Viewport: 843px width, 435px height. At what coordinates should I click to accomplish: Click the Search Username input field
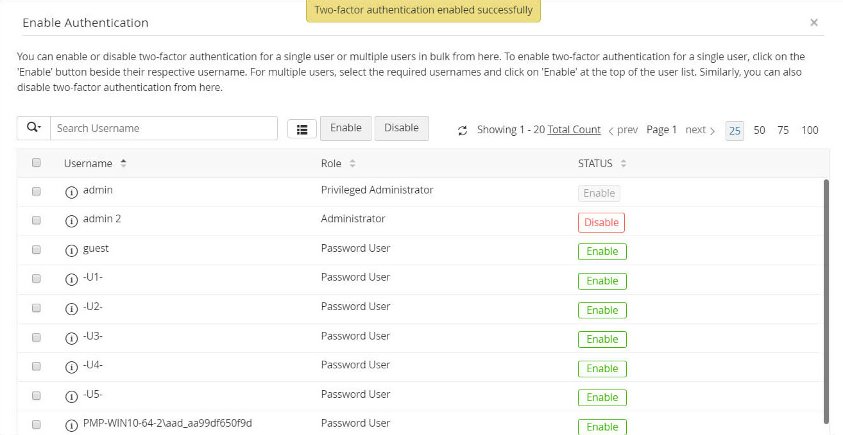[x=164, y=128]
